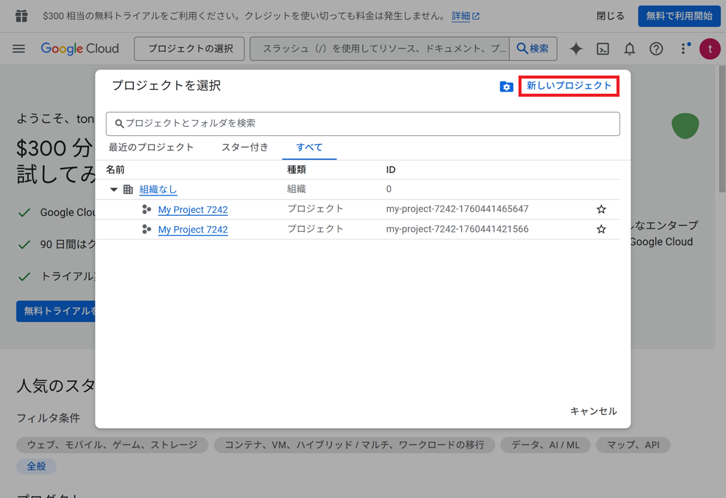
Task: Switch to スター付き tab
Action: (244, 147)
